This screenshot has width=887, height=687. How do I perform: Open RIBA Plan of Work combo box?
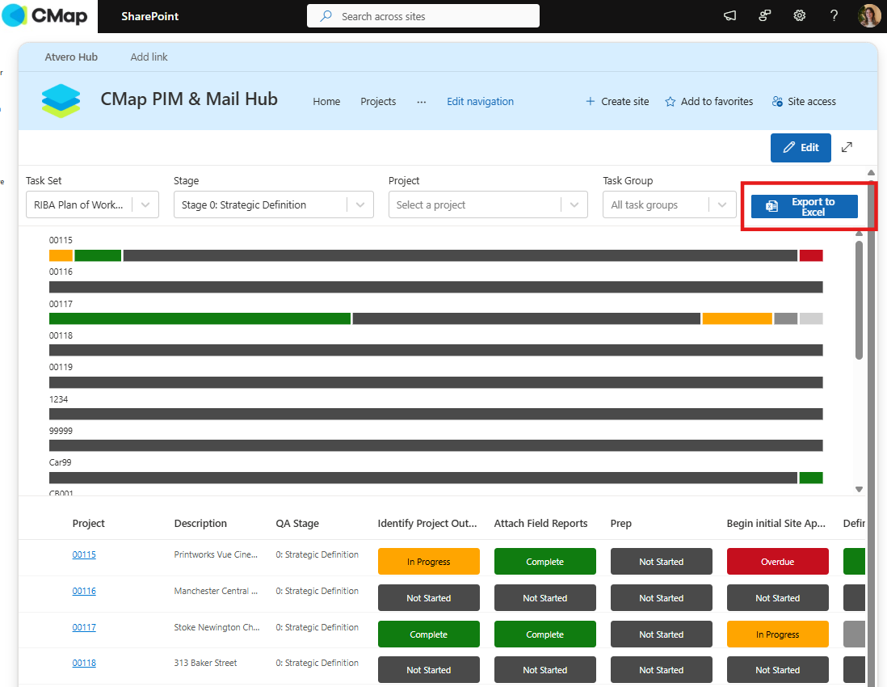(x=92, y=204)
